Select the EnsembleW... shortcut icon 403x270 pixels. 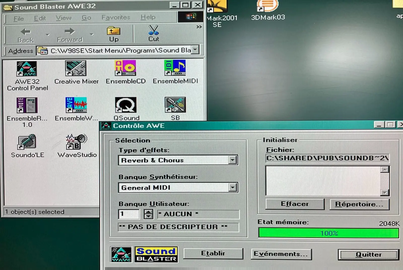[x=76, y=105]
